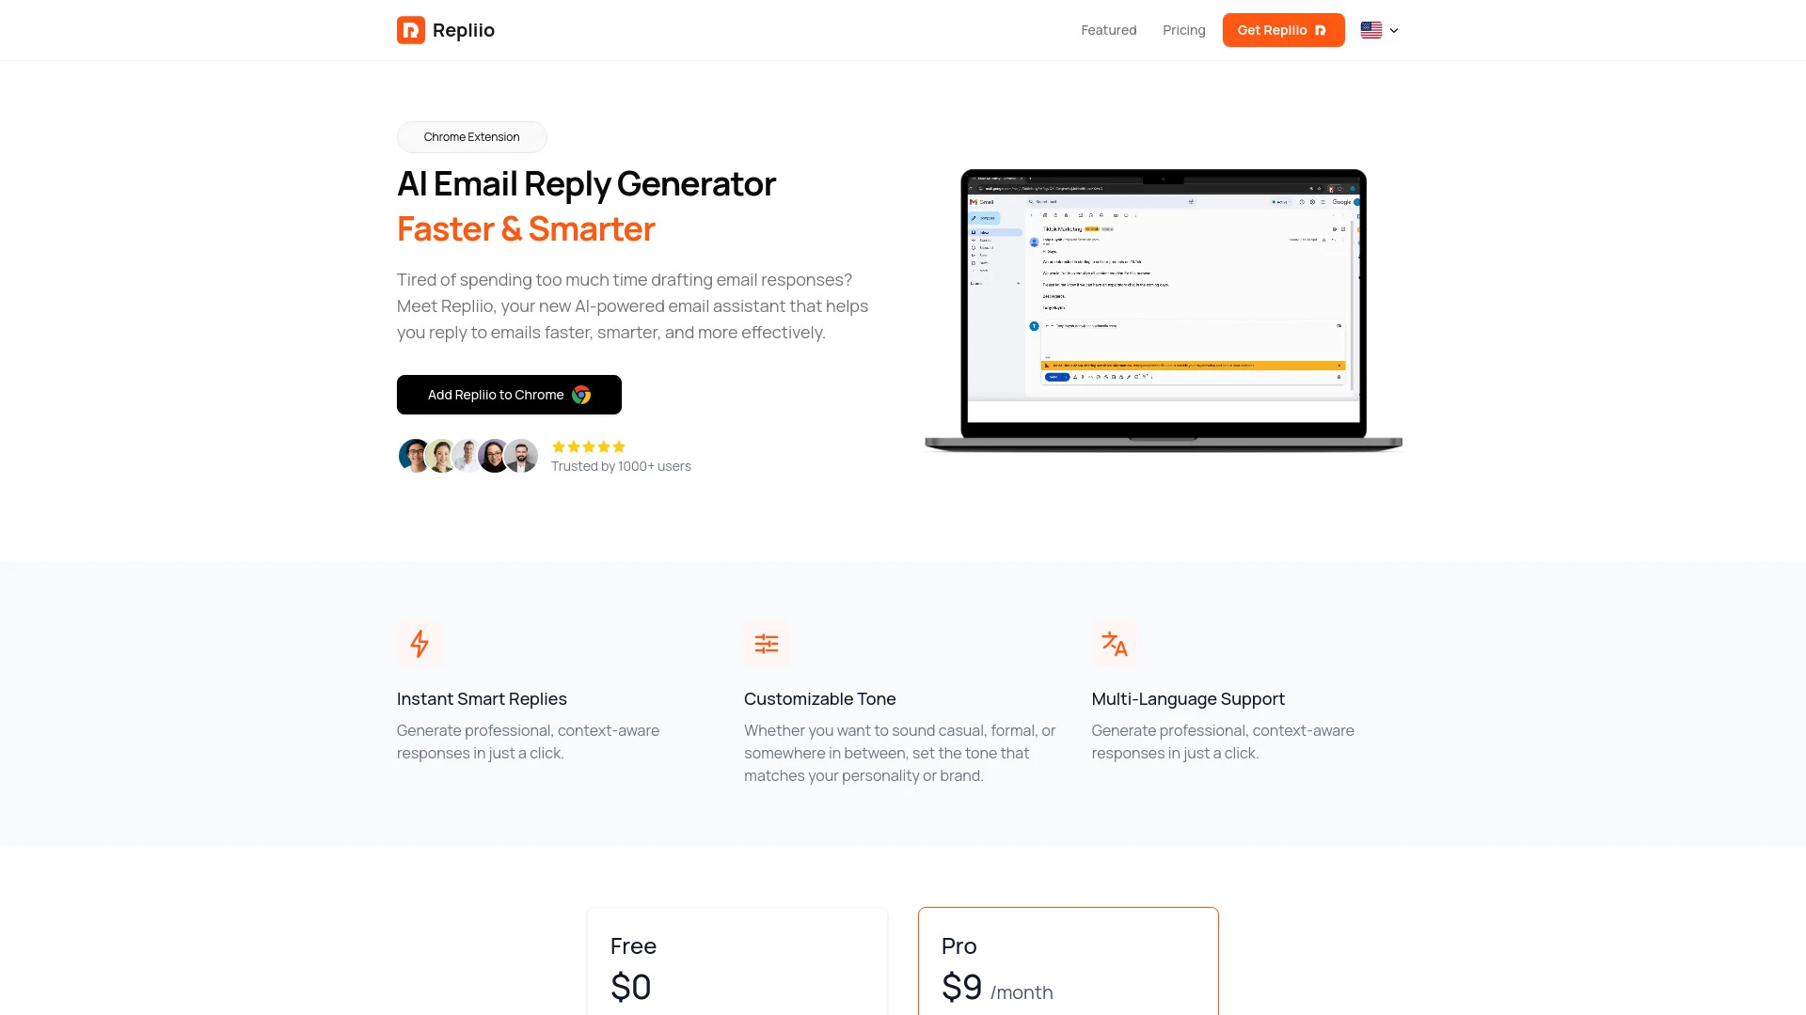Click the lightning bolt Instant Replies icon

point(420,642)
